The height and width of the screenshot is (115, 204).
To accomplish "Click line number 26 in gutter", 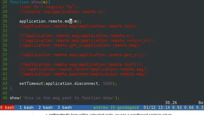I will [5, 2].
